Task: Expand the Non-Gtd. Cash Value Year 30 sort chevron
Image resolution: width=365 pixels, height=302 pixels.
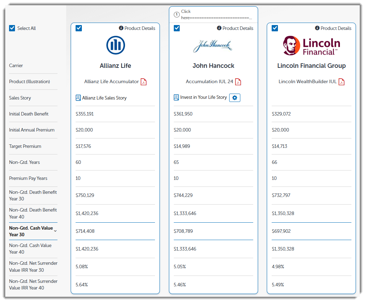Action: pyautogui.click(x=55, y=231)
